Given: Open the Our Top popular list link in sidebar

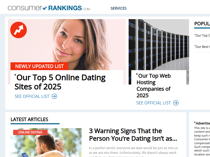Looking at the screenshot, I should tap(202, 35).
